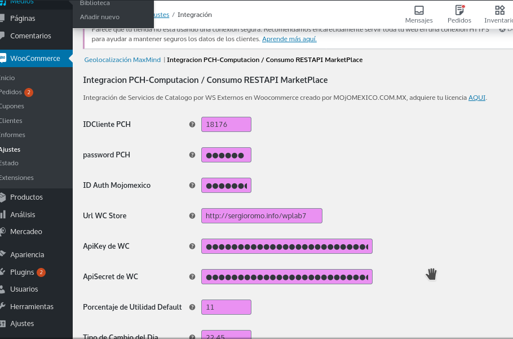Click help icon beside password PCH
Screen dimensions: 513x339
192,155
